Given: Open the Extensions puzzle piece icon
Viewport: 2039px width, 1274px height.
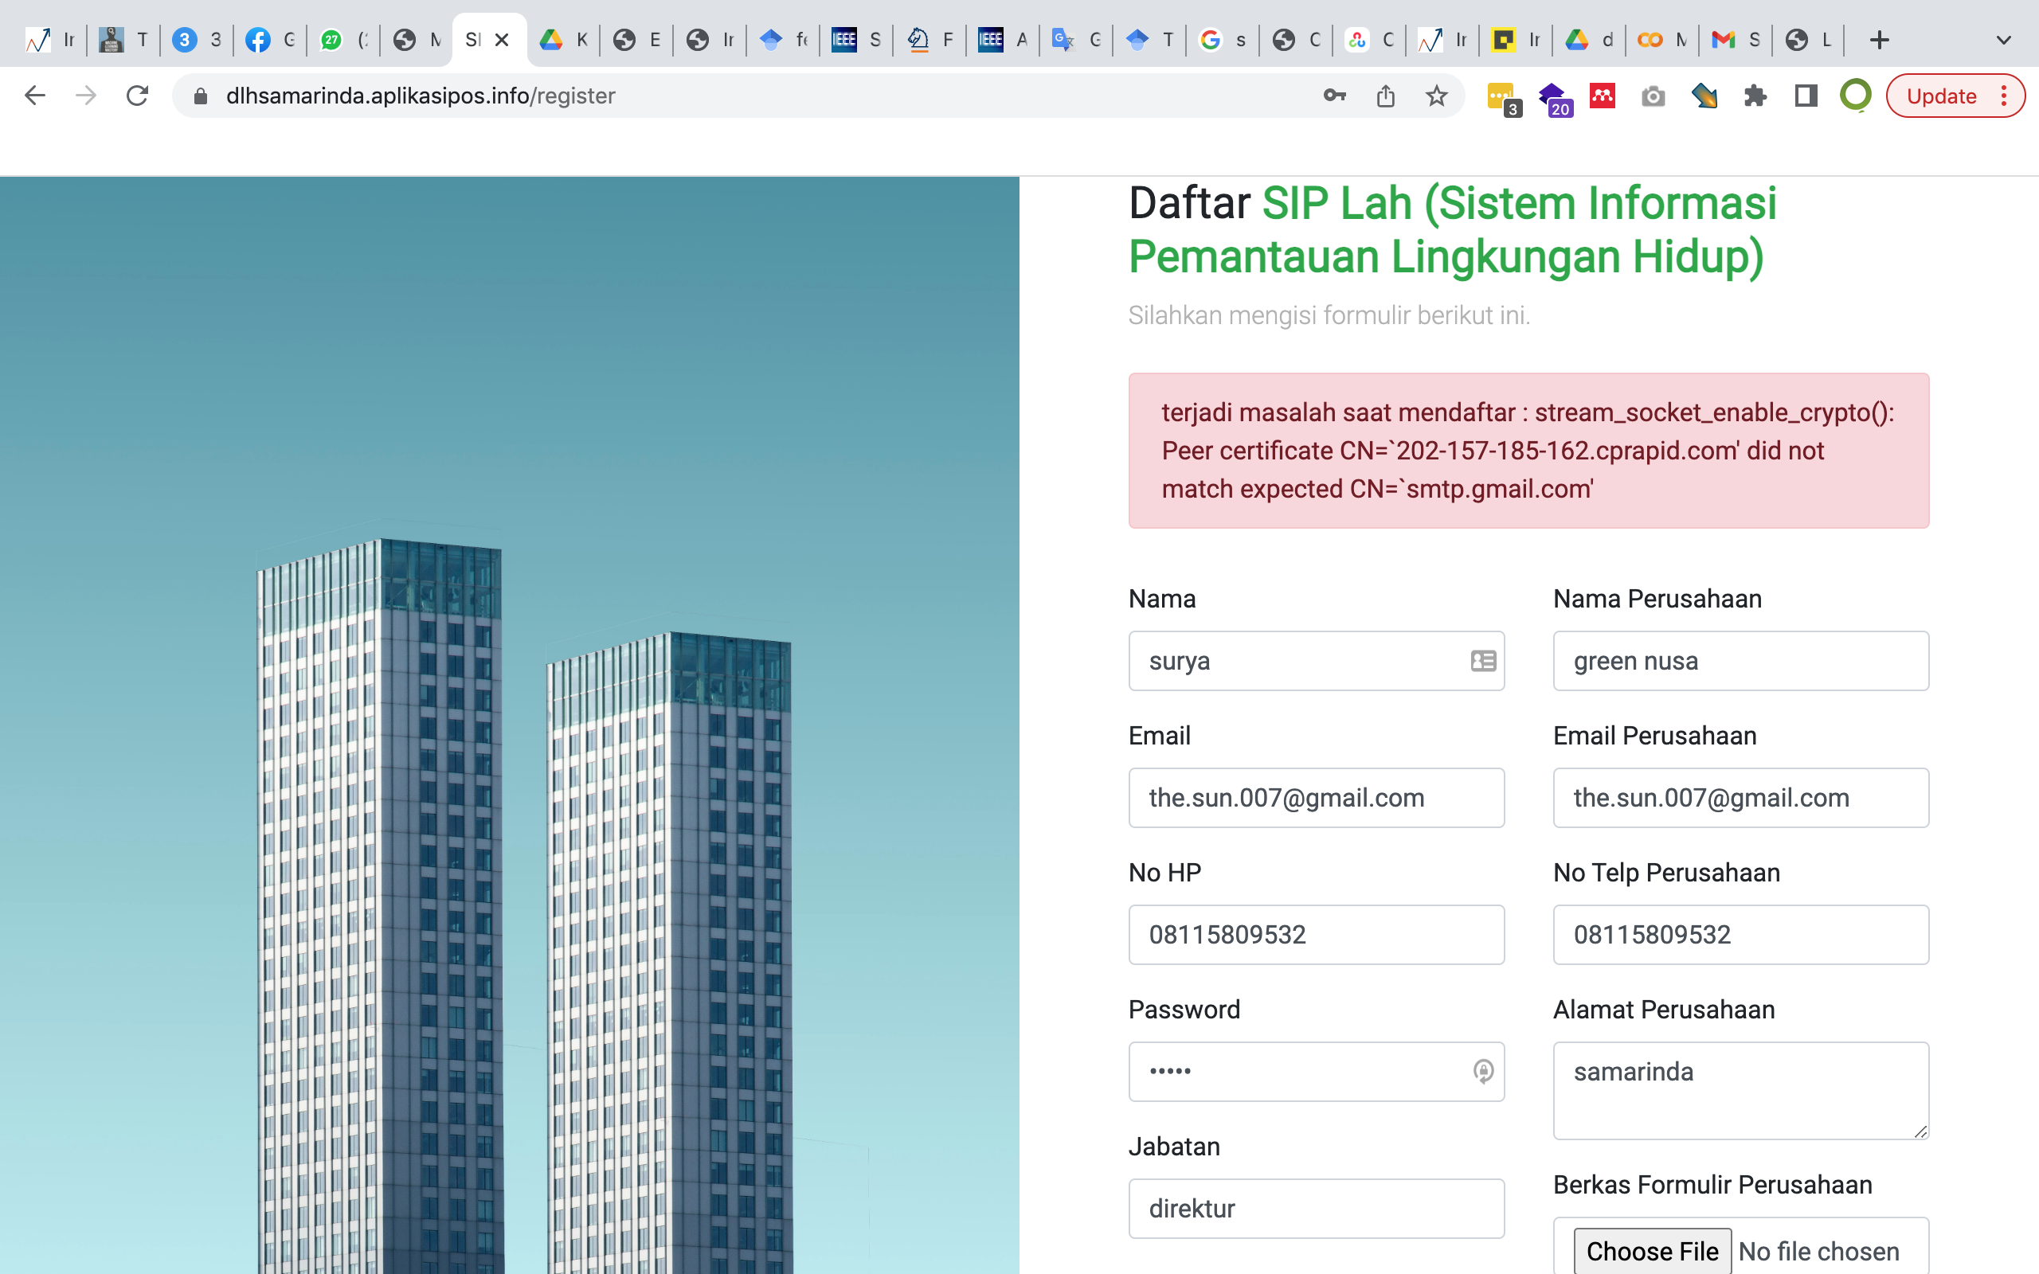Looking at the screenshot, I should click(x=1755, y=96).
